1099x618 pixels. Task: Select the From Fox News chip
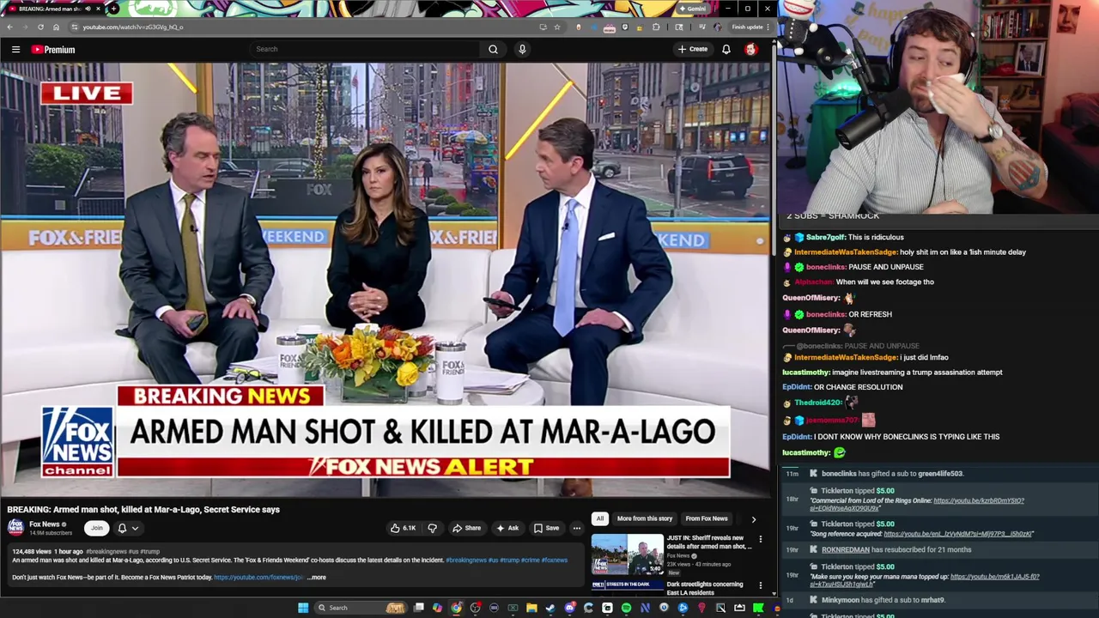pyautogui.click(x=706, y=518)
